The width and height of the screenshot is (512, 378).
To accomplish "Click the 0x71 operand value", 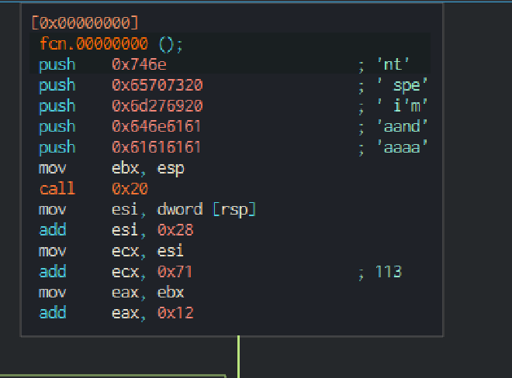I will point(175,272).
